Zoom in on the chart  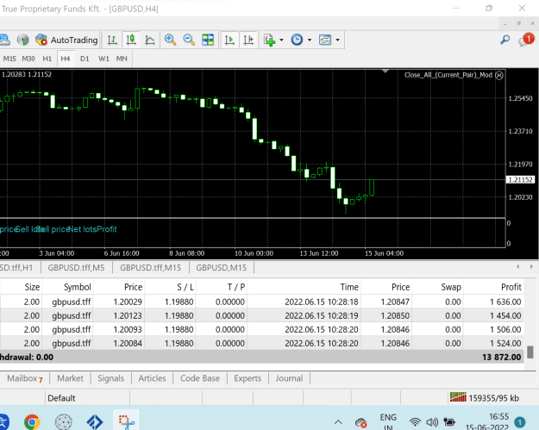point(170,40)
